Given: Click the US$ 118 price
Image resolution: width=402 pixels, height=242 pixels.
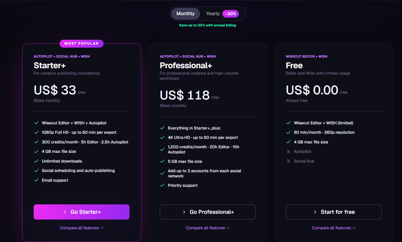Looking at the screenshot, I should pos(185,95).
